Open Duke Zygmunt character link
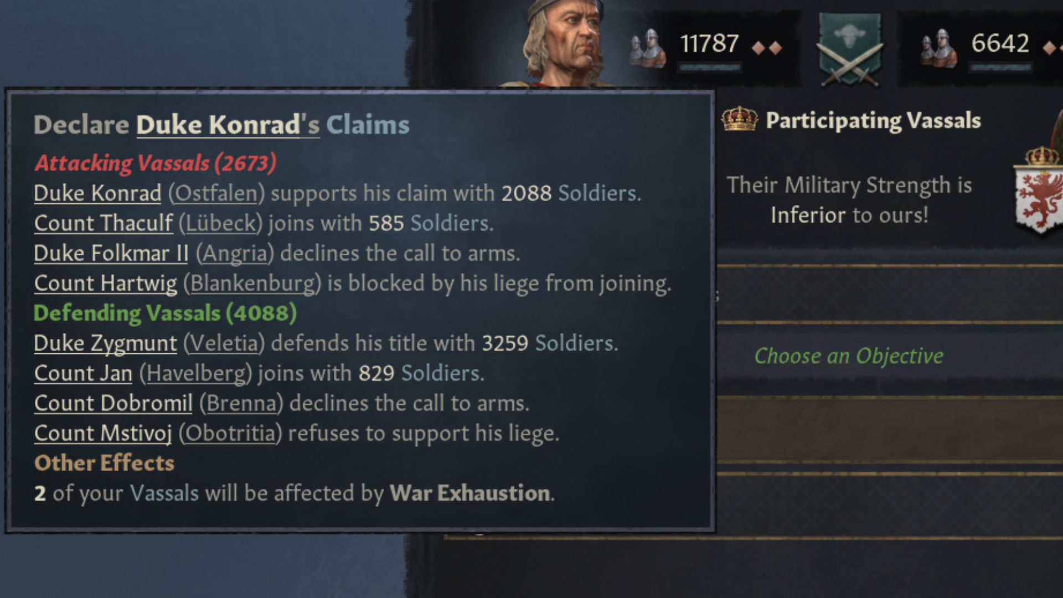 click(x=106, y=343)
